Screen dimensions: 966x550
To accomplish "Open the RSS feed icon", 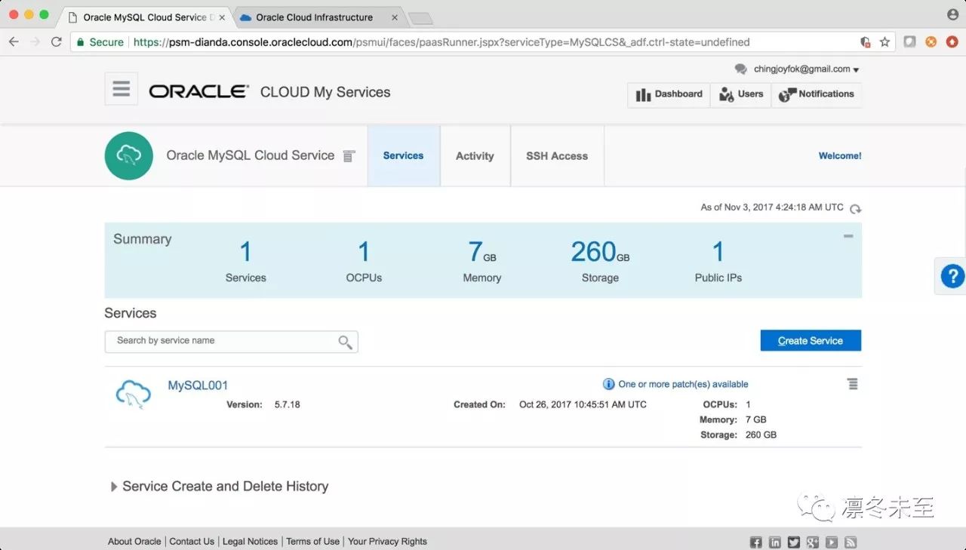I will 851,542.
